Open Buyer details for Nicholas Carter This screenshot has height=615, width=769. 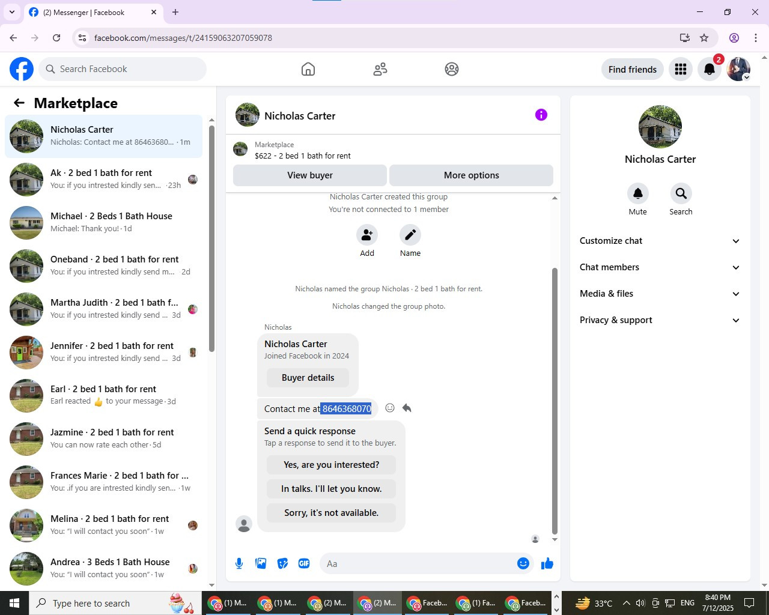click(308, 378)
